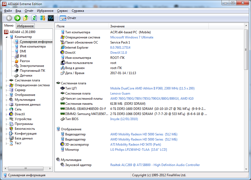Click the Back navigation arrow icon
Viewport: 251px width, 180px height.
coord(9,18)
